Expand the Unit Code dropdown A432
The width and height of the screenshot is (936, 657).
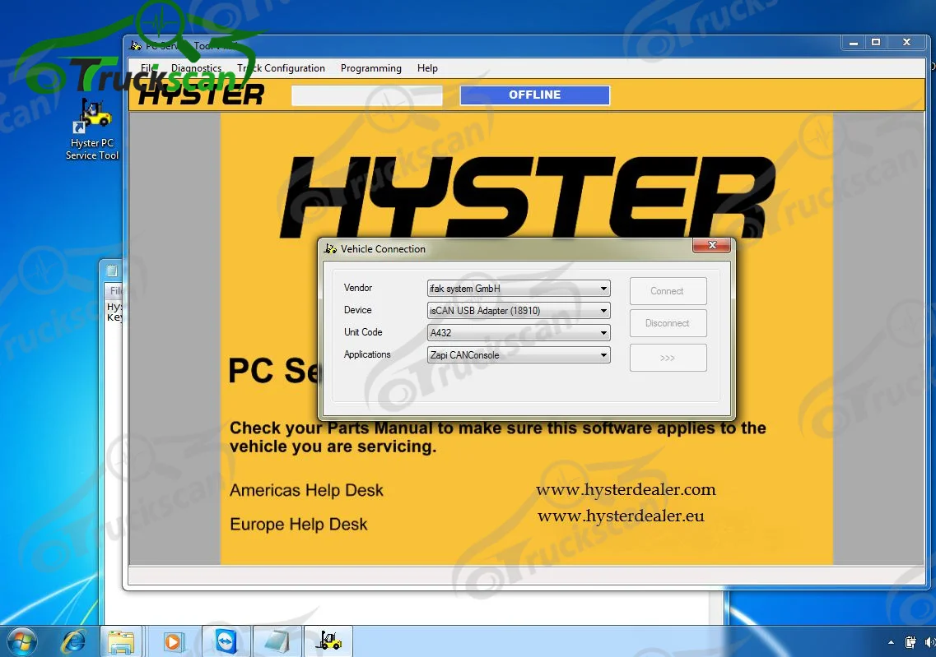click(x=603, y=333)
